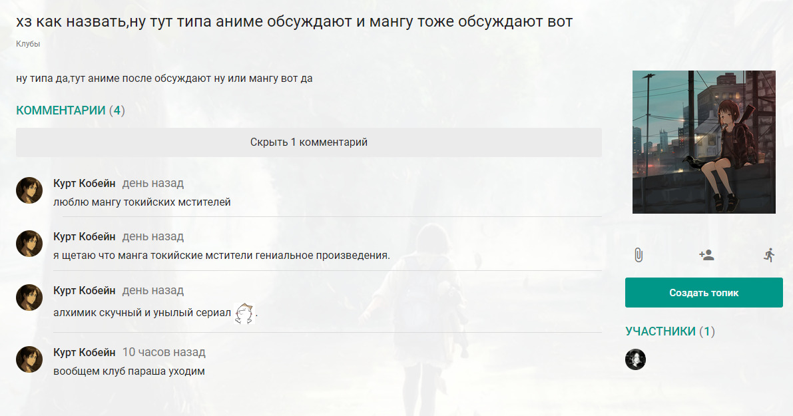The image size is (793, 416).
Task: Click the running man leave club icon
Action: [x=770, y=255]
